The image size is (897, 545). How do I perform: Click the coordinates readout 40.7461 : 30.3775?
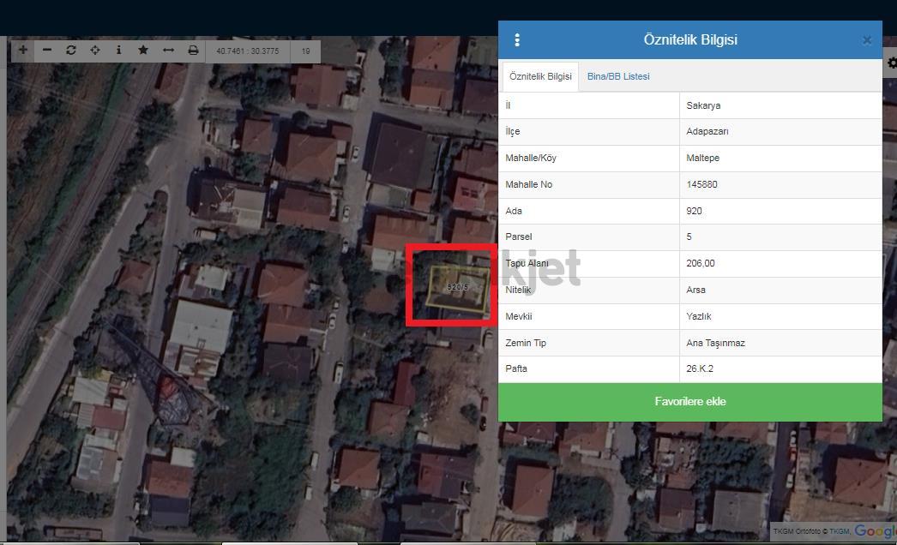pos(248,51)
